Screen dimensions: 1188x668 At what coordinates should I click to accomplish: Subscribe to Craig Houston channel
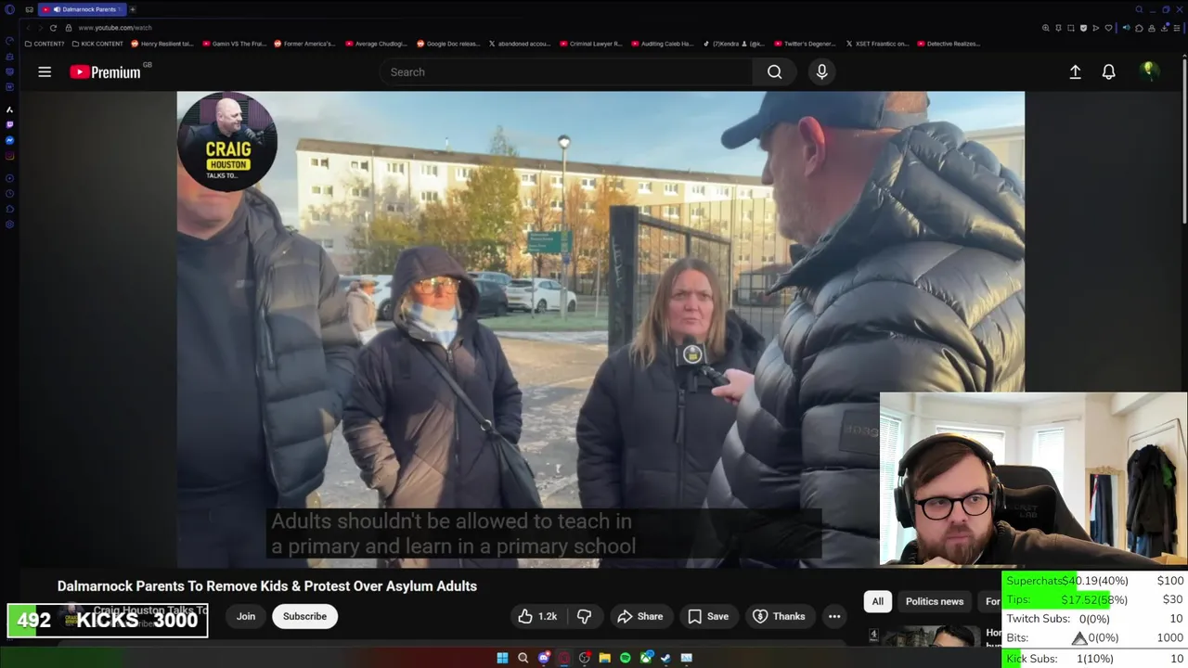(304, 616)
